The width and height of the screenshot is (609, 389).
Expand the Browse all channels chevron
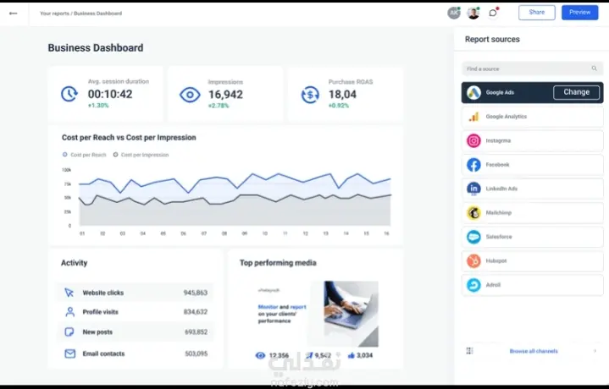595,351
